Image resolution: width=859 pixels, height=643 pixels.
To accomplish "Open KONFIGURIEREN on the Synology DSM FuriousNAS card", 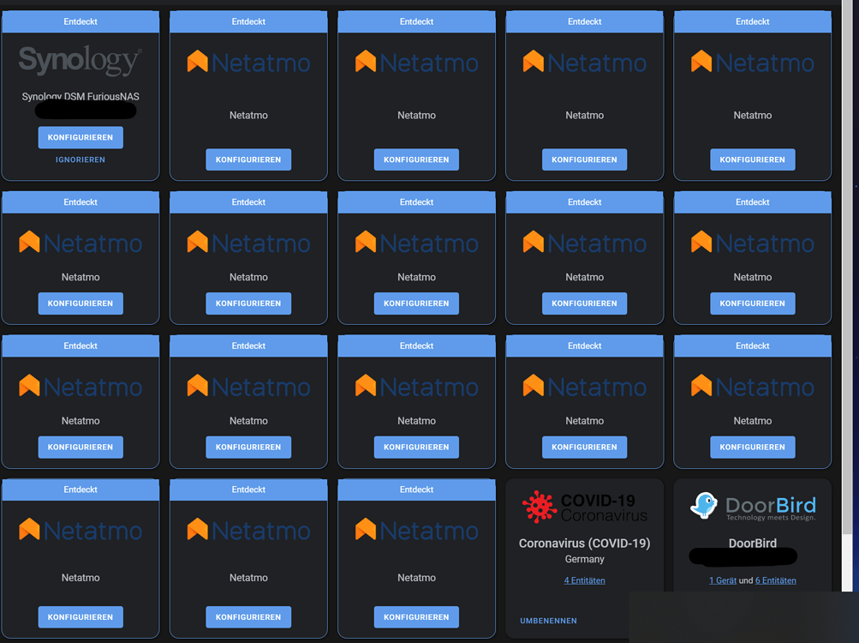I will tap(80, 137).
